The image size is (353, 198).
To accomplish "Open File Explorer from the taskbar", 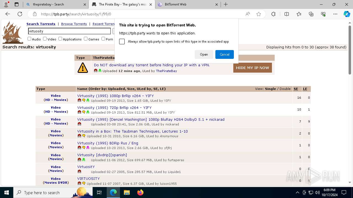I will pos(127,193).
